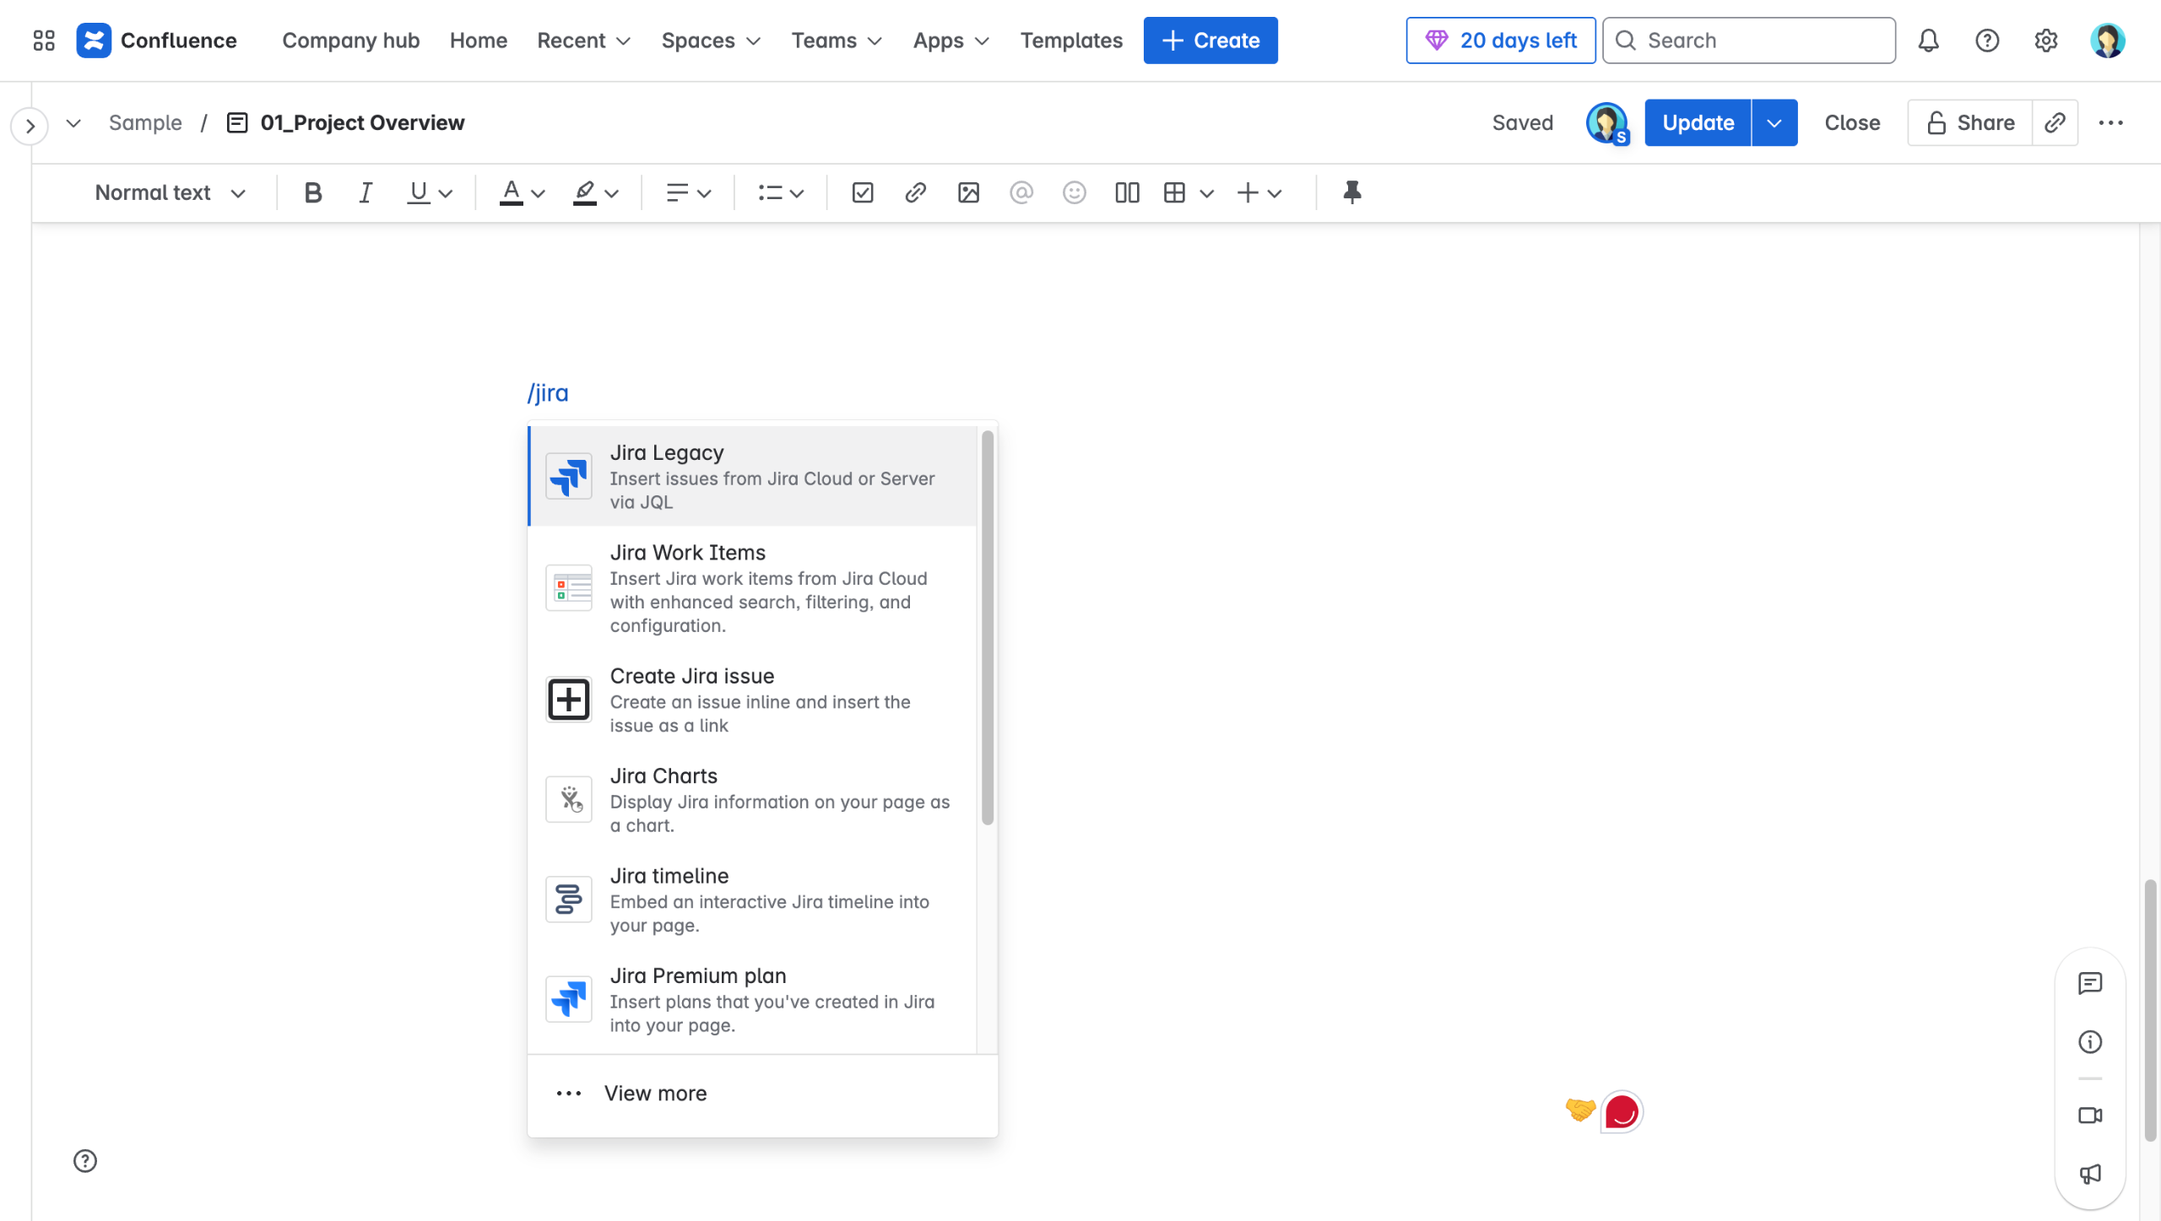This screenshot has width=2161, height=1221.
Task: Toggle bold formatting
Action: [x=312, y=192]
